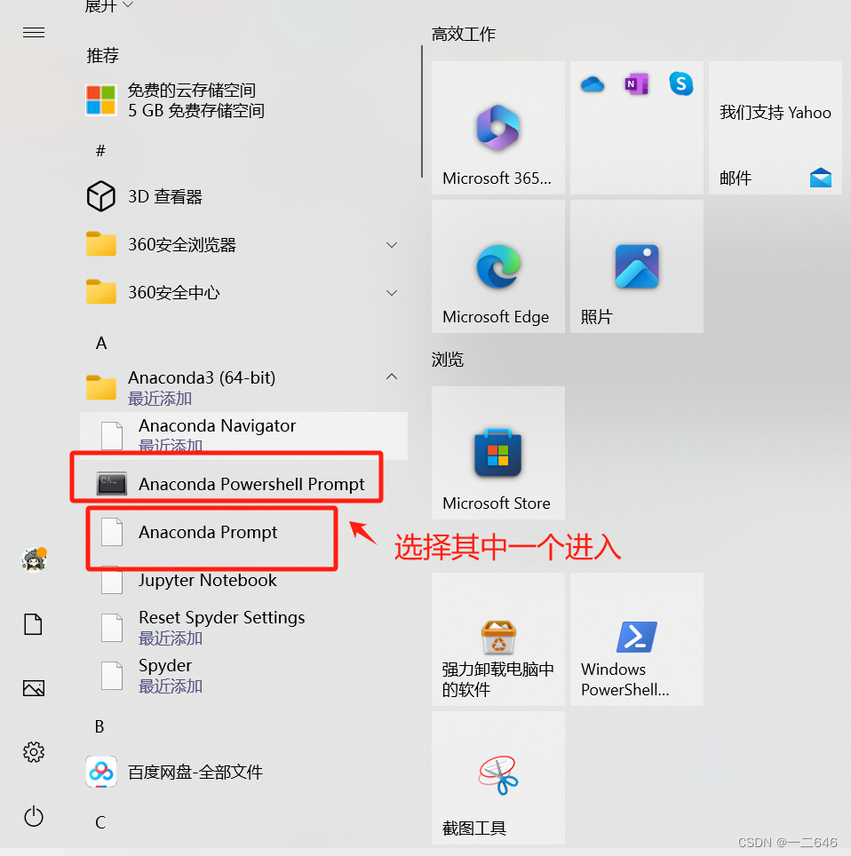
Task: Open the 邮件 mail tile
Action: pos(775,128)
